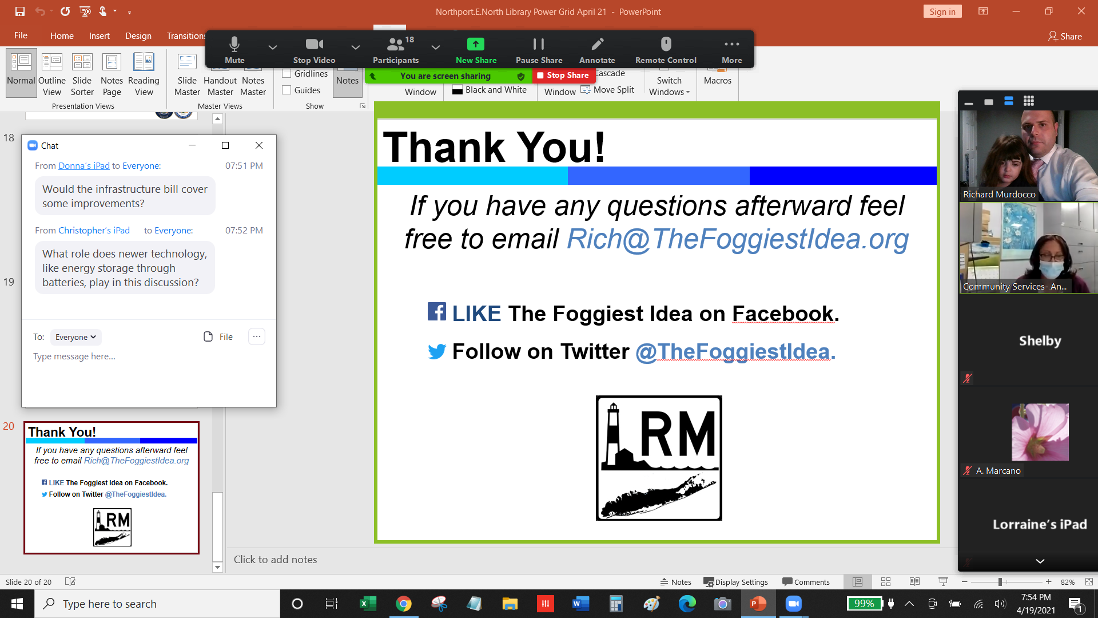Click Display Settings in status bar

click(x=735, y=582)
